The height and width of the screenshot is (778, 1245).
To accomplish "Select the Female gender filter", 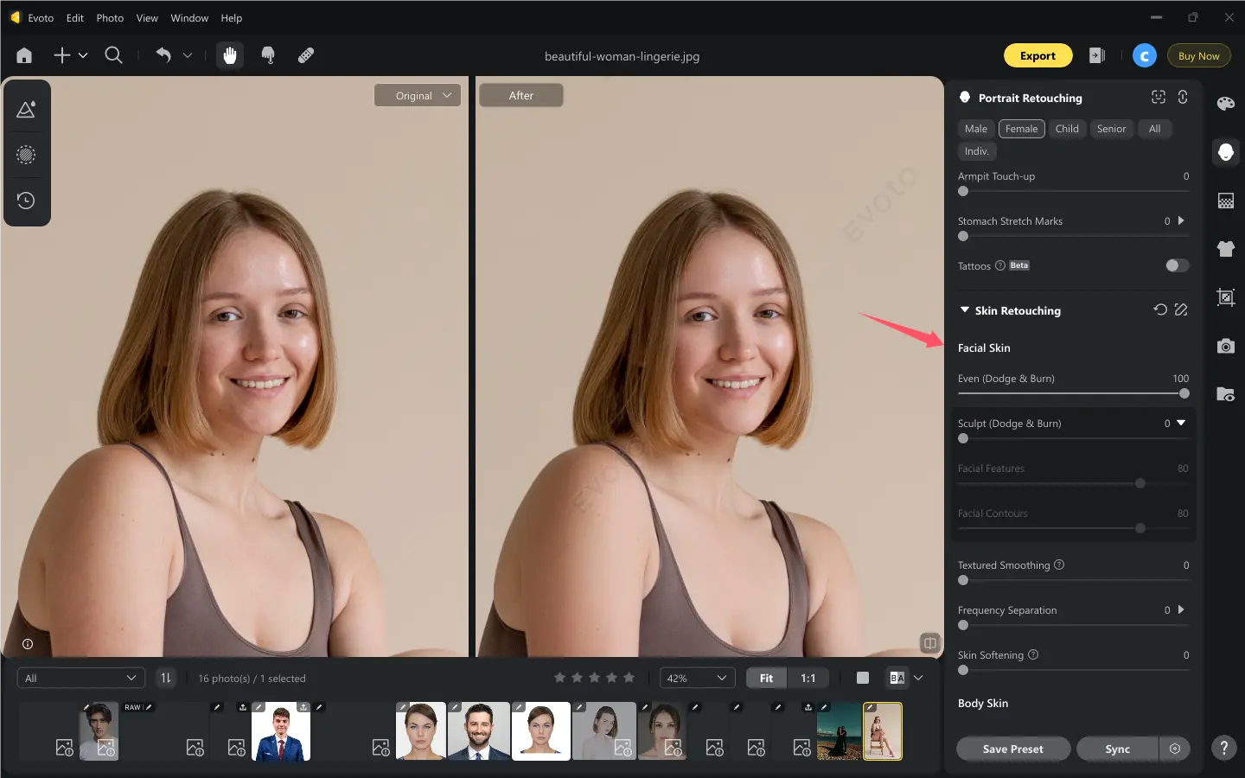I will (x=1021, y=129).
